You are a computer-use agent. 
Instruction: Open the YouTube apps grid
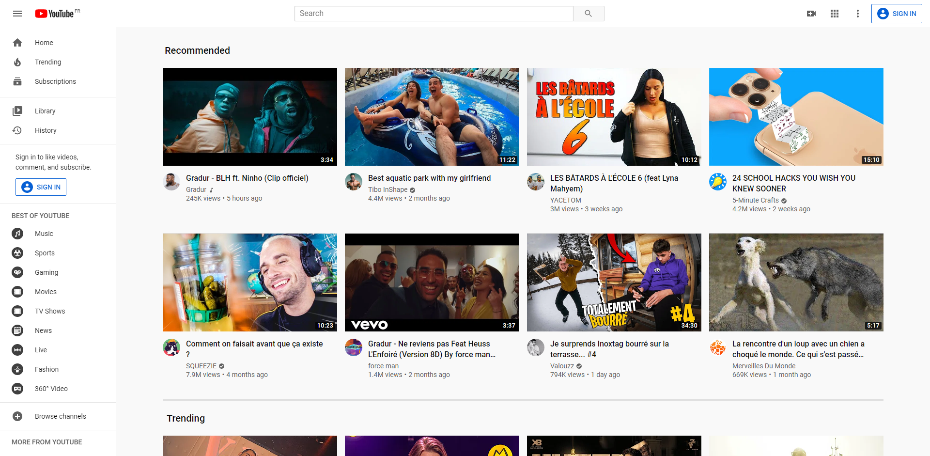835,14
